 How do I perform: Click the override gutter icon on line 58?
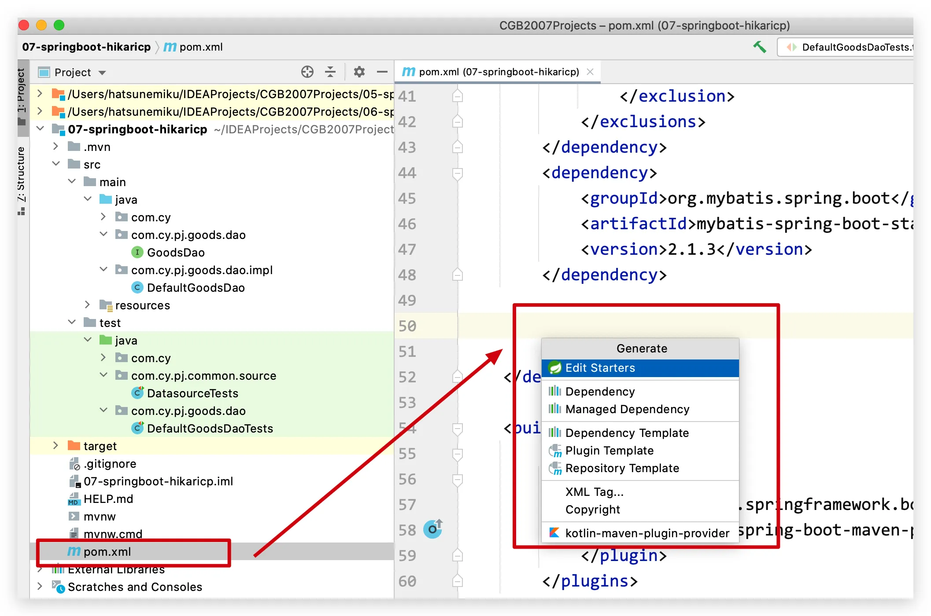pos(432,529)
